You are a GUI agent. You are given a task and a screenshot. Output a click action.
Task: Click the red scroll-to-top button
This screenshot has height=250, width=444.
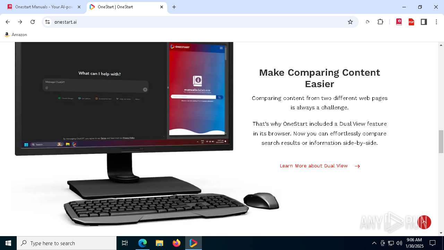424,222
